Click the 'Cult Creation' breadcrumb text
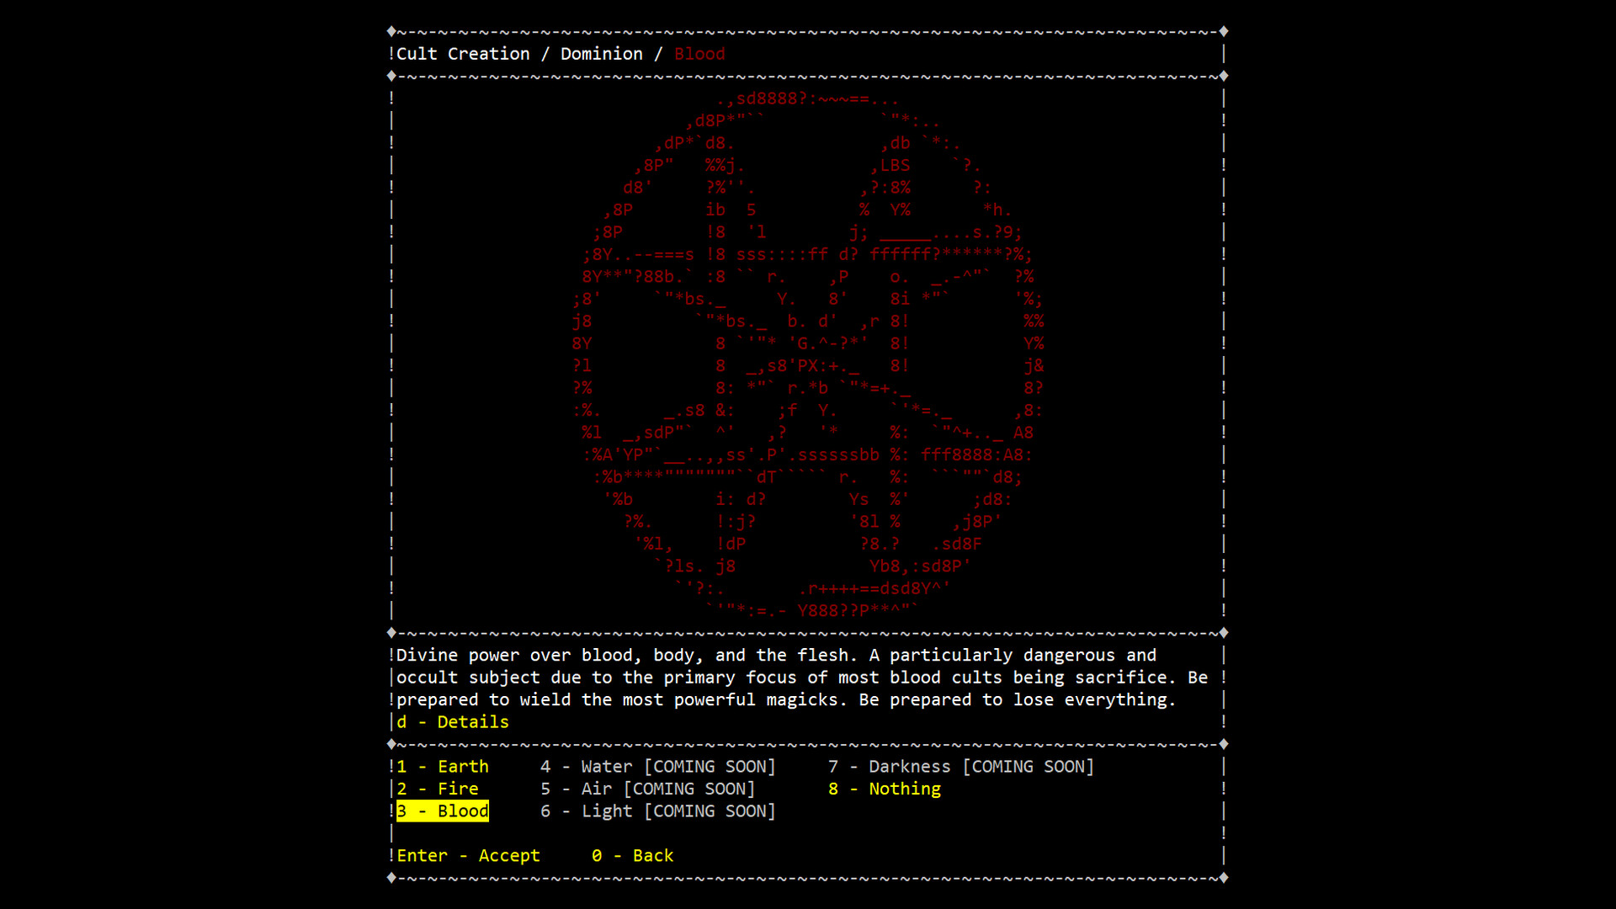This screenshot has height=909, width=1616. (463, 54)
